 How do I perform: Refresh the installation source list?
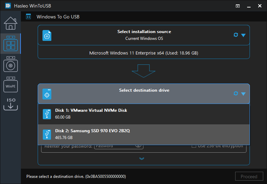tap(236, 35)
